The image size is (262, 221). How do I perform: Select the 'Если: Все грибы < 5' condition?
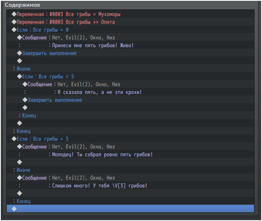[48, 77]
